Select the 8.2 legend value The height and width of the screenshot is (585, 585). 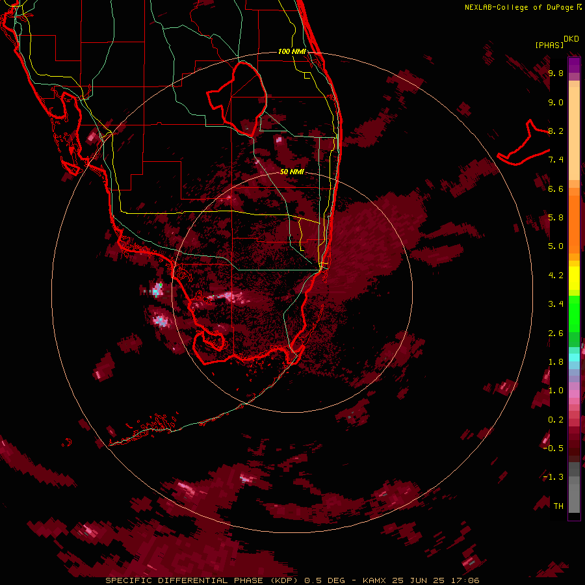(556, 131)
